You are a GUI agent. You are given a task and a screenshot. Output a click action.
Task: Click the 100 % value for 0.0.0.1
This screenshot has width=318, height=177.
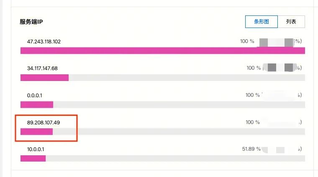click(x=252, y=95)
